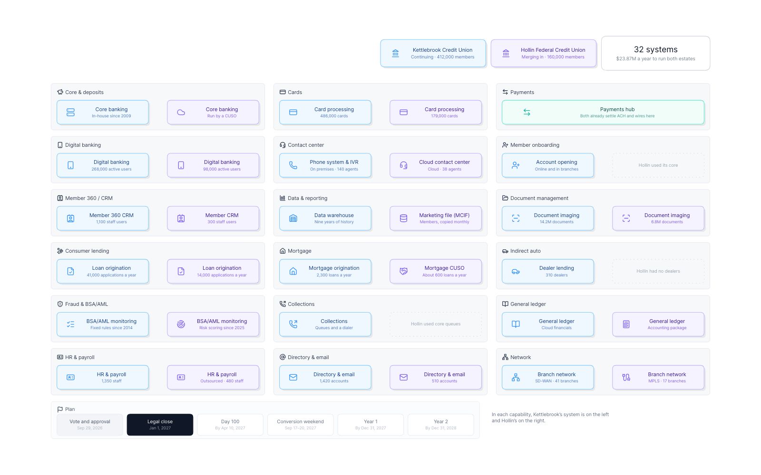
Task: Select the Year 1 plan milestone
Action: [371, 425]
